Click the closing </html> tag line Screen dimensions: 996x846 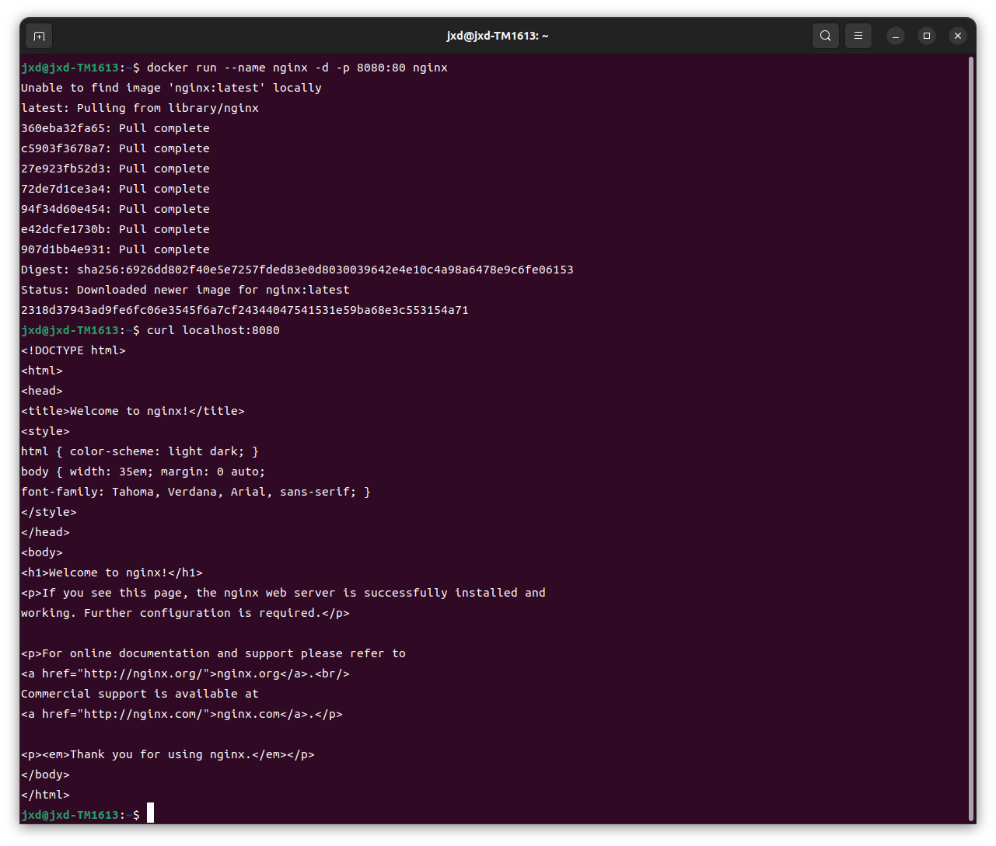45,795
